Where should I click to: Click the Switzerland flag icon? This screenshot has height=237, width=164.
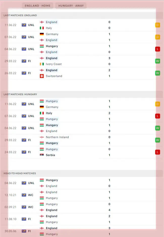pos(42,76)
